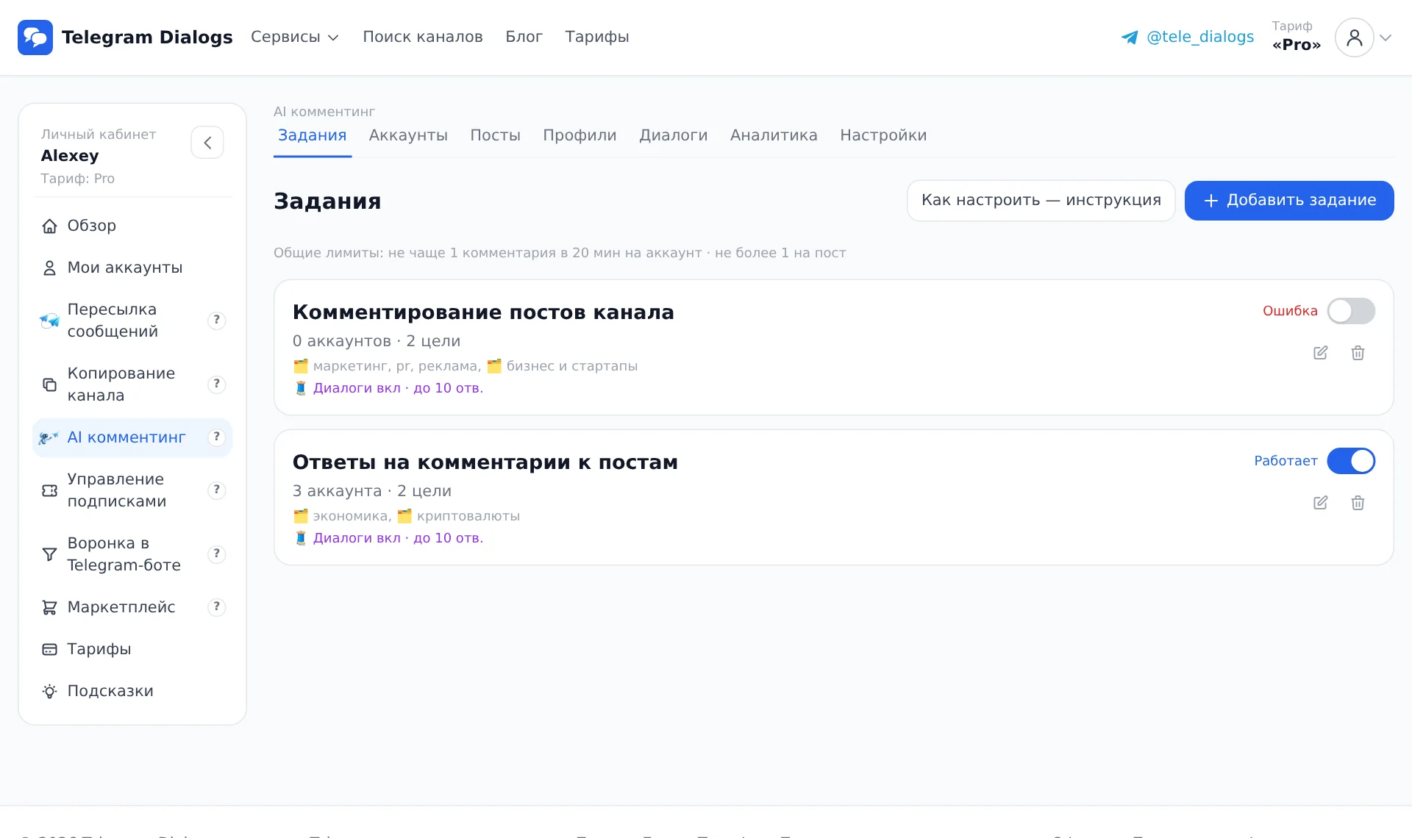The height and width of the screenshot is (838, 1412).
Task: Open help for Пересылка сообщений
Action: click(x=216, y=320)
